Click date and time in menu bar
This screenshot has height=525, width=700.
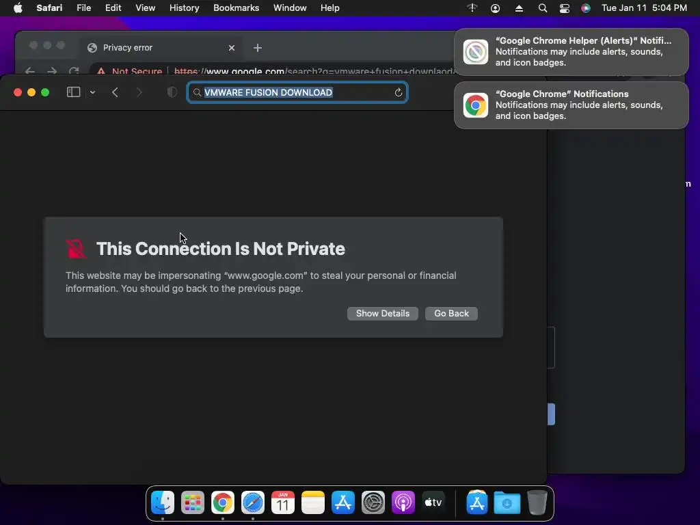pyautogui.click(x=644, y=8)
